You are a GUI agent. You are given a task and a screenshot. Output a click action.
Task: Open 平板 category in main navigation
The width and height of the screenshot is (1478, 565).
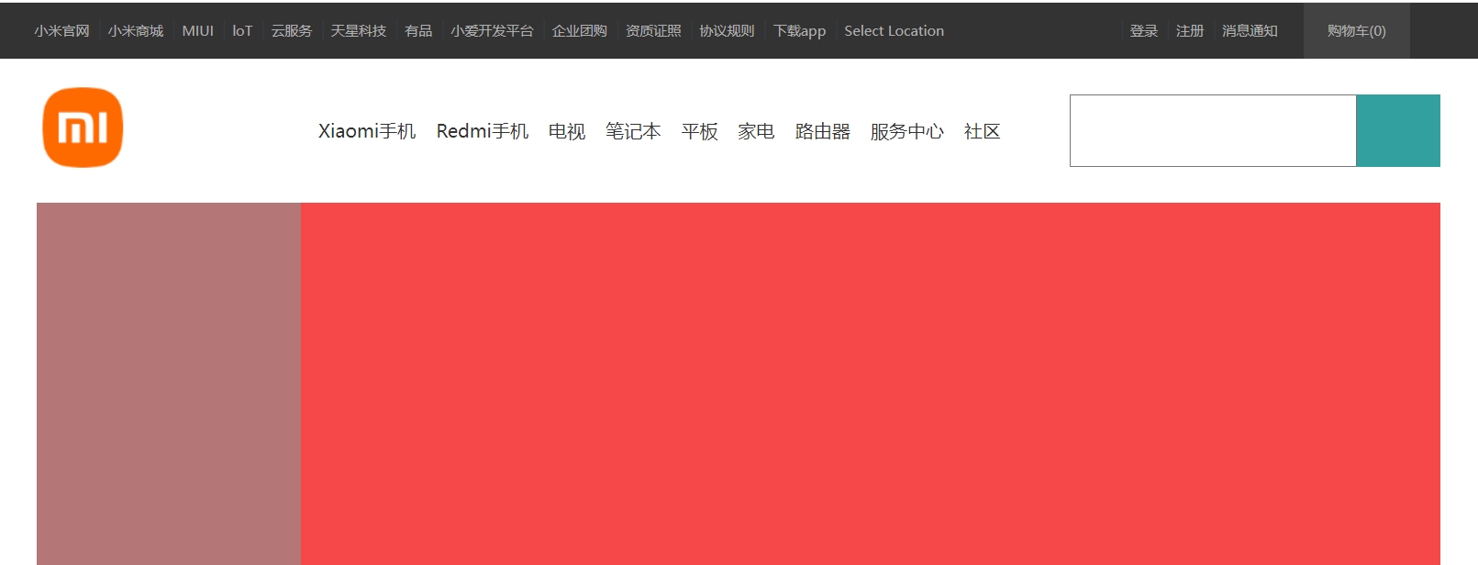coord(700,131)
